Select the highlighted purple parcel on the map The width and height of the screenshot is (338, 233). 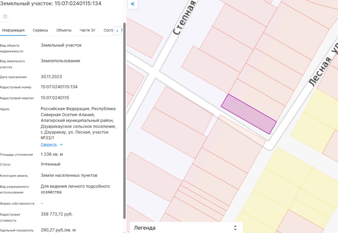pyautogui.click(x=249, y=114)
